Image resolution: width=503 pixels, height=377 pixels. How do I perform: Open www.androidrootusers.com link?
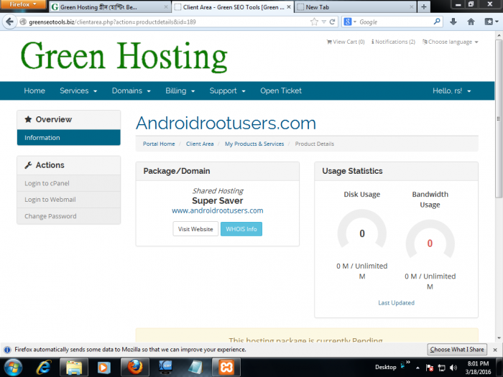[218, 210]
